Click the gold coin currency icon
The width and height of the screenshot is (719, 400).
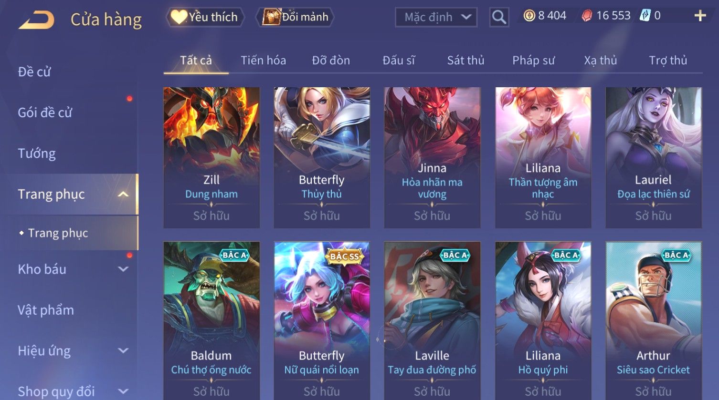pyautogui.click(x=529, y=16)
